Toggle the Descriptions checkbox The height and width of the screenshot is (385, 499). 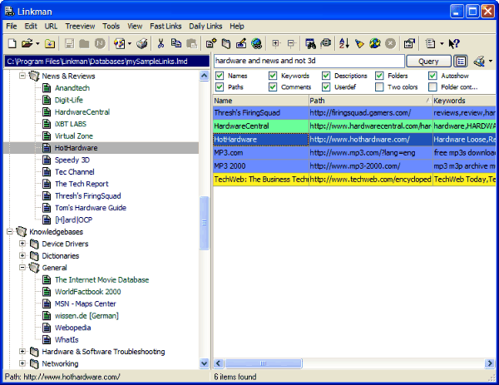click(x=326, y=76)
